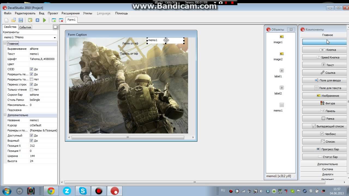Collapse the Дополнительно property group
349x196 pixels.
tap(5, 115)
